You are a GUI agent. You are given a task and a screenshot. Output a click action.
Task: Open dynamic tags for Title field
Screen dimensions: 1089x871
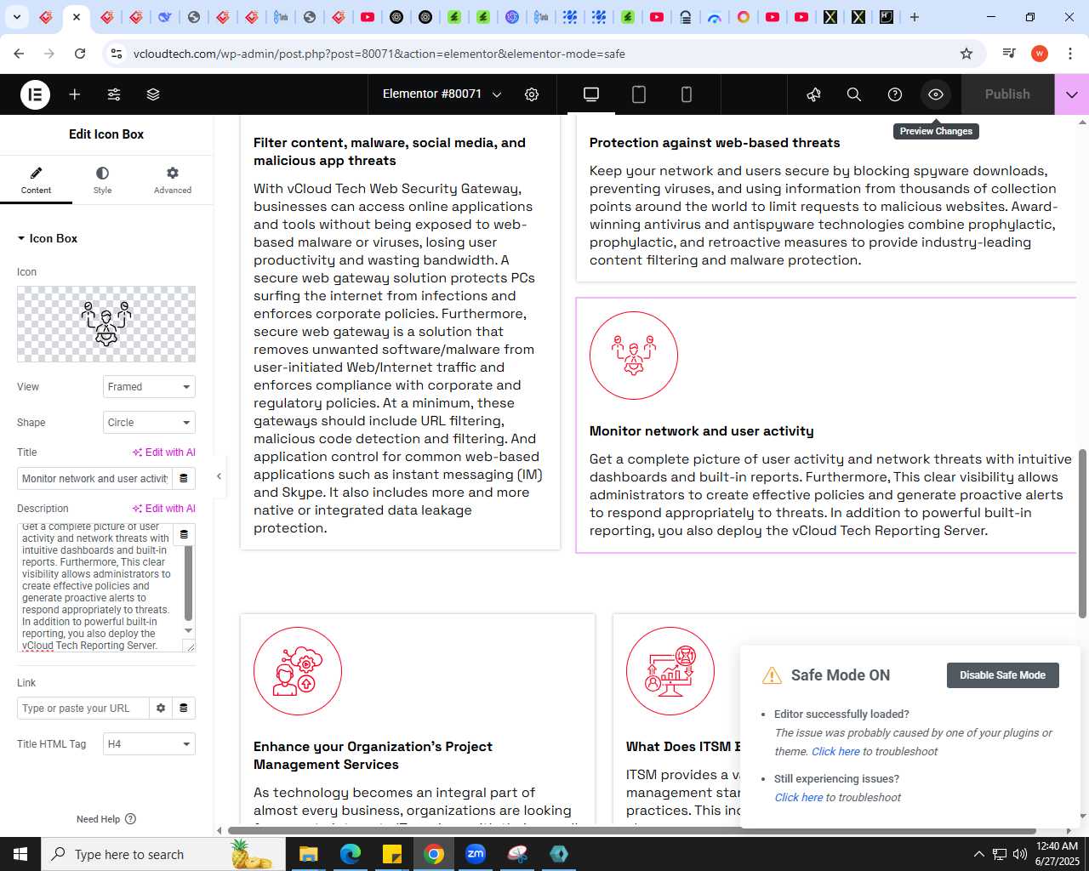point(183,478)
